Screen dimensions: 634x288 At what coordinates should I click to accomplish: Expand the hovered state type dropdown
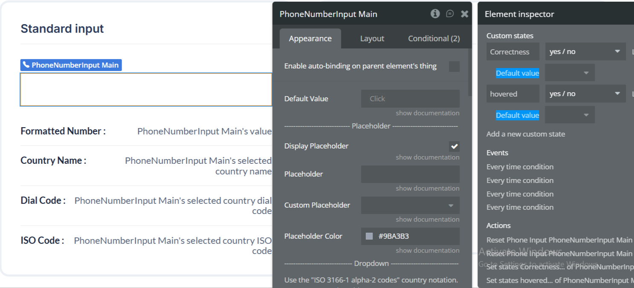[585, 94]
